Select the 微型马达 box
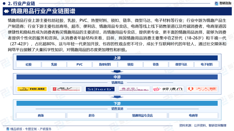This screenshot has width=234, height=131. tap(181, 64)
